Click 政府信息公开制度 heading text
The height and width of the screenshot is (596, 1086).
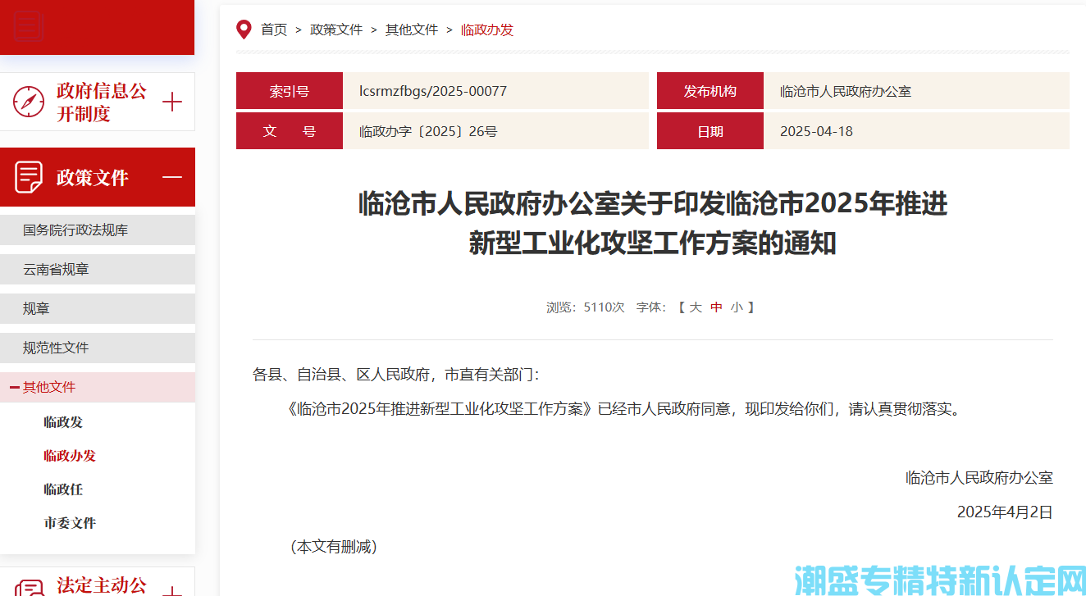point(102,102)
